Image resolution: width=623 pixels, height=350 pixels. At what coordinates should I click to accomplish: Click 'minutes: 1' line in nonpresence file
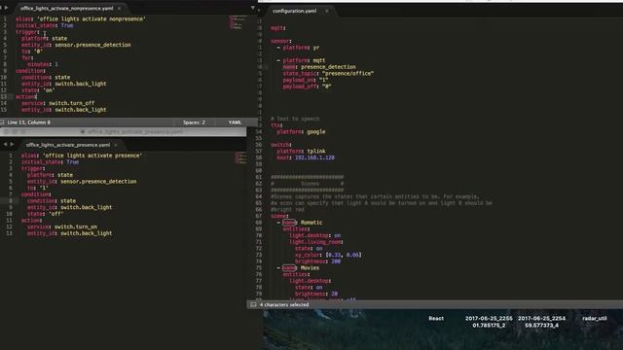[43, 64]
